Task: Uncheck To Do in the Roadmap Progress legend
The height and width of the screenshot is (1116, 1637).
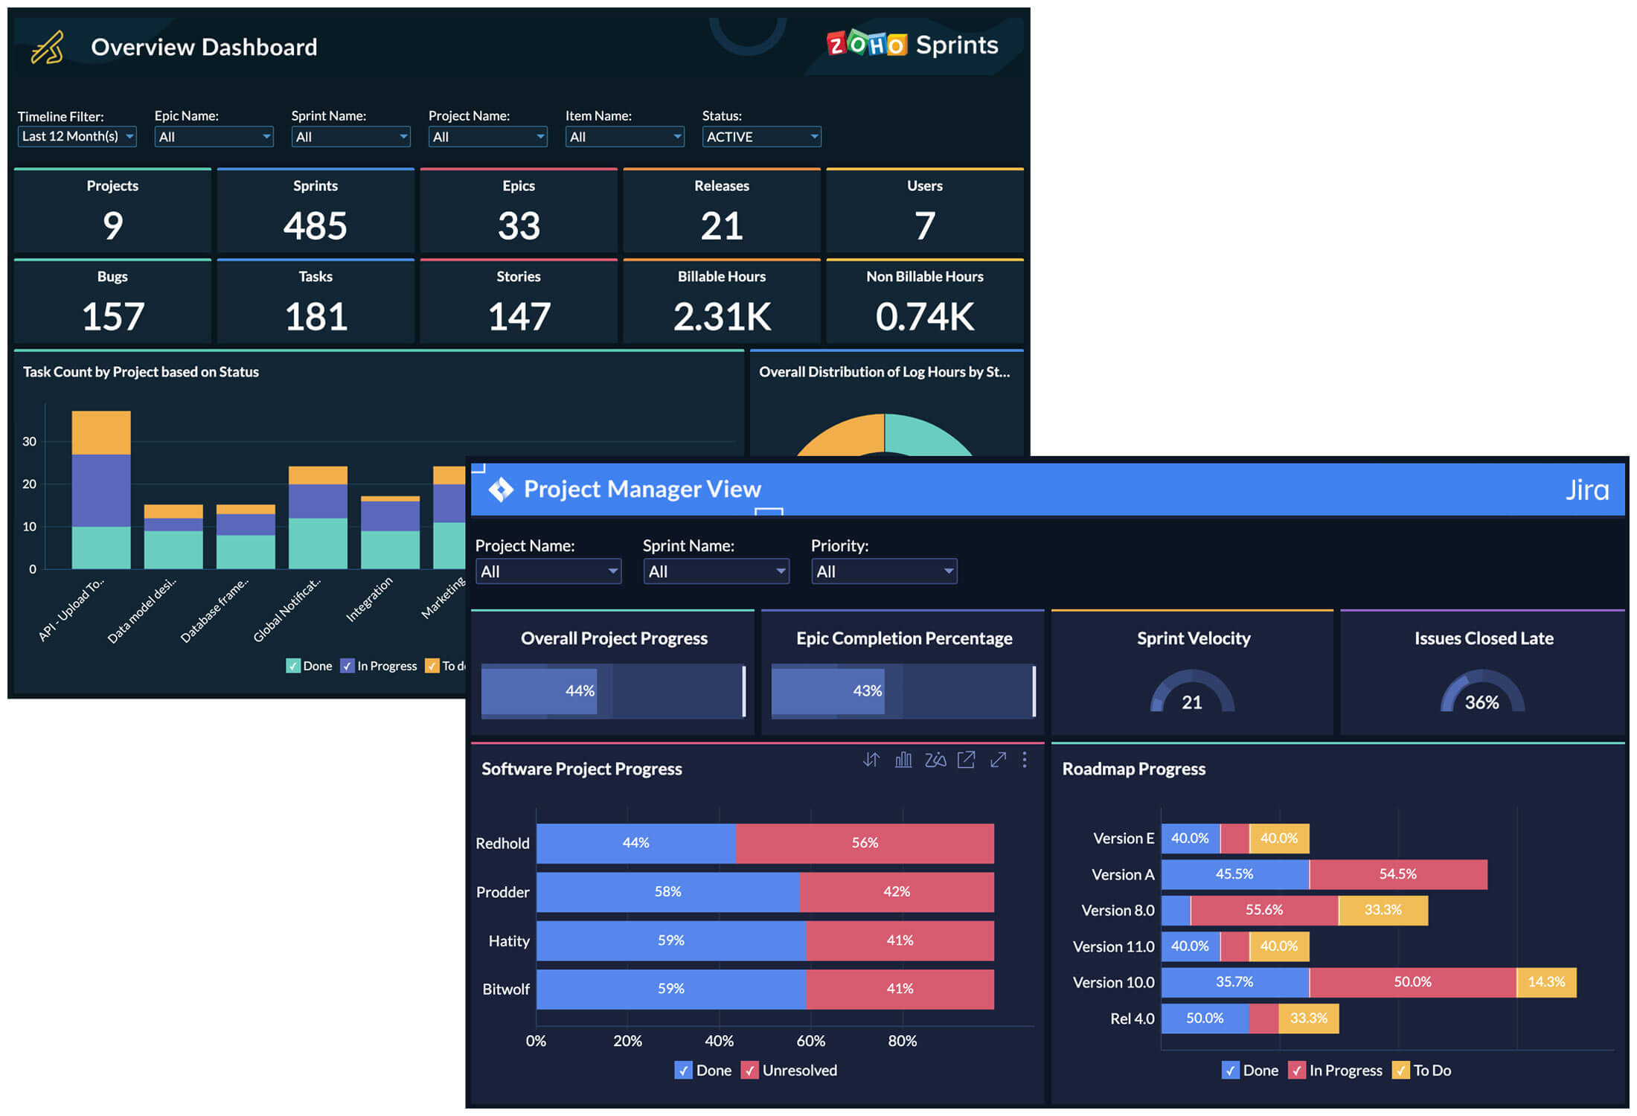Action: [x=1402, y=1070]
